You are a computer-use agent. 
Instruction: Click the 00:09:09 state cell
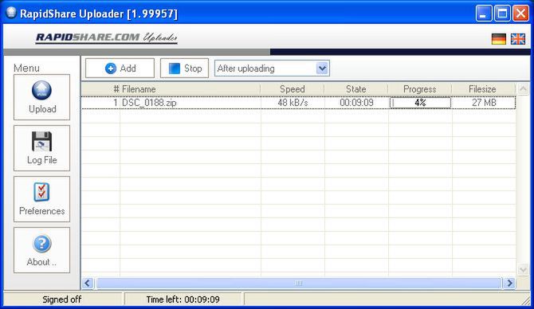pos(356,103)
